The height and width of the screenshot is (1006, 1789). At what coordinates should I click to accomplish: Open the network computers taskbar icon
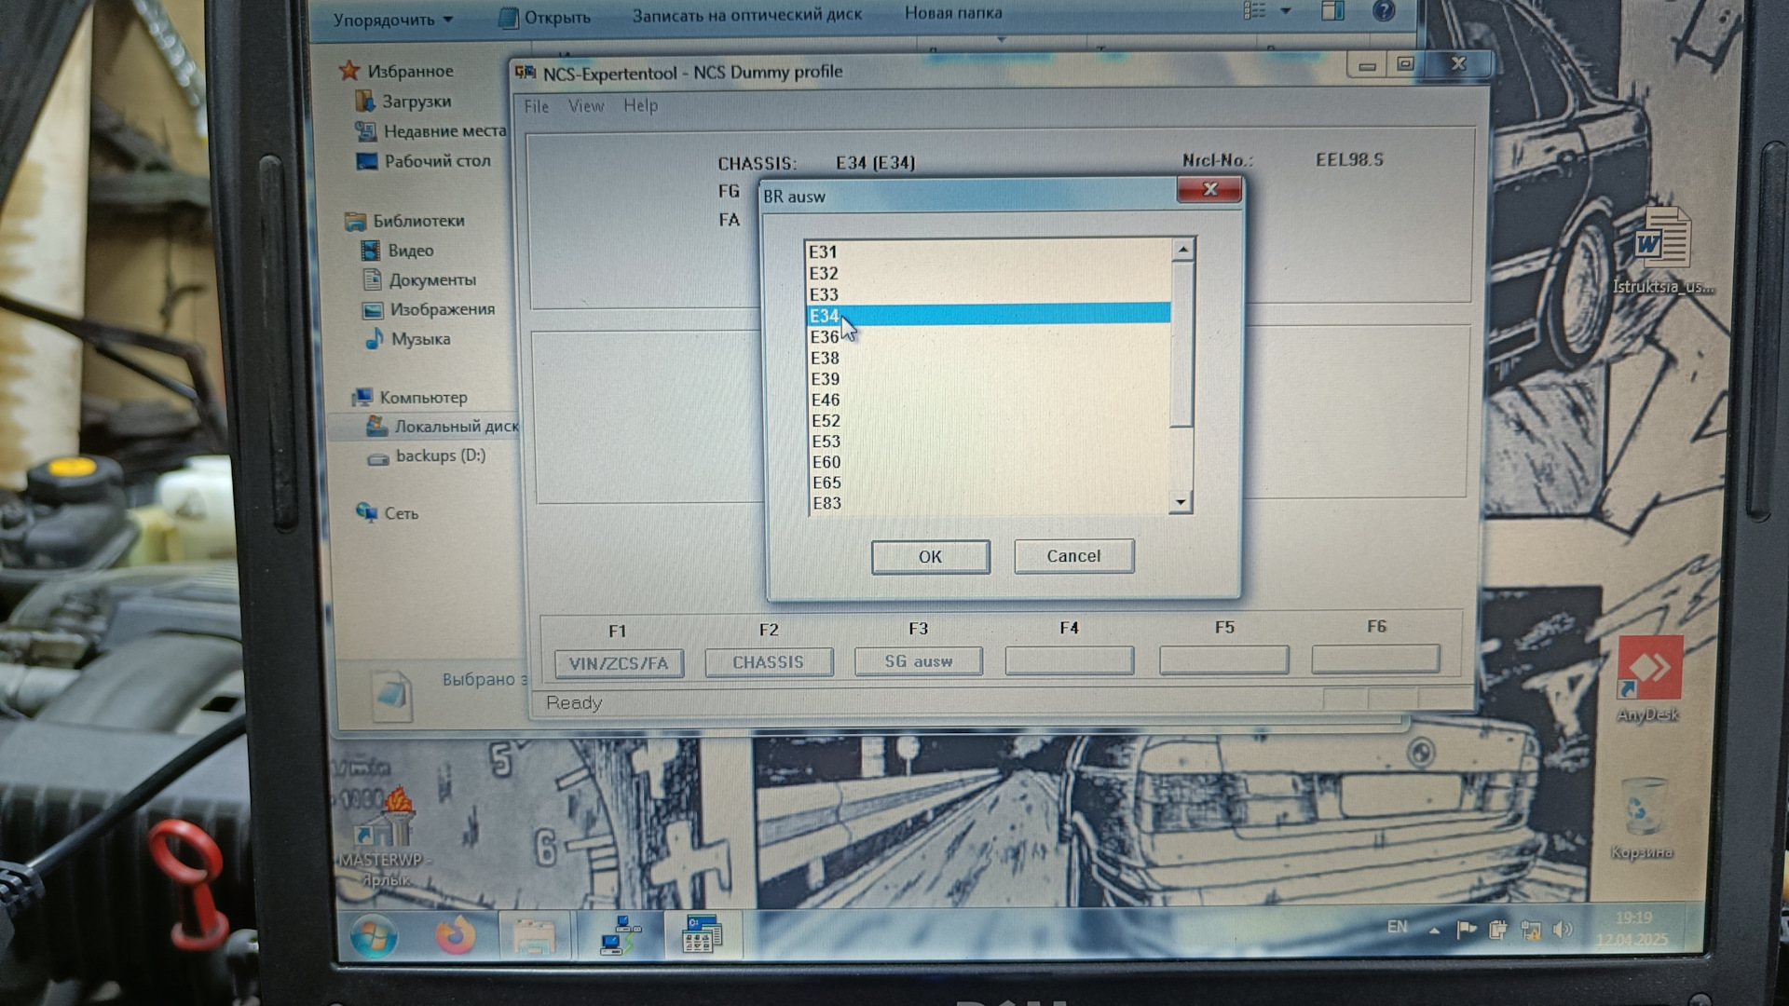621,935
